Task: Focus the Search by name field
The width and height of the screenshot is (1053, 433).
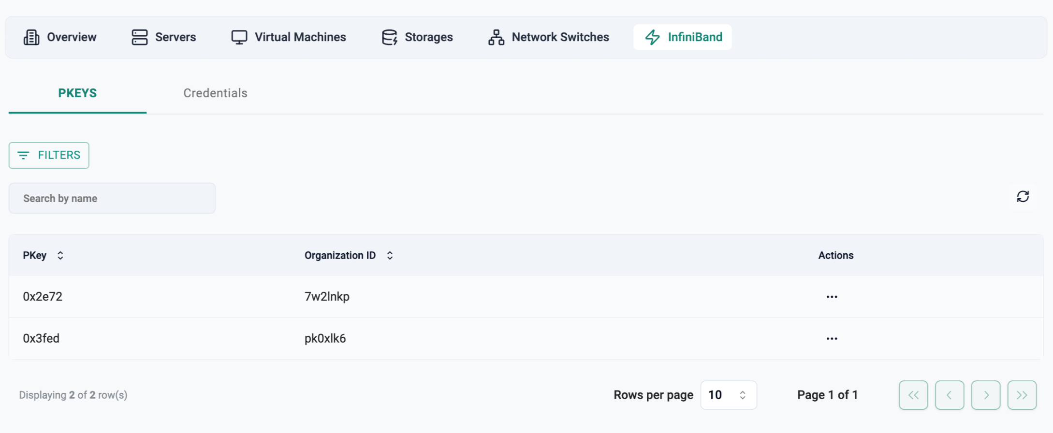Action: pos(112,198)
